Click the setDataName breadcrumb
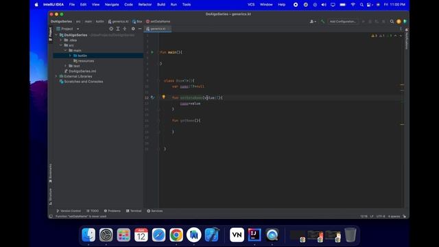 coord(158,21)
